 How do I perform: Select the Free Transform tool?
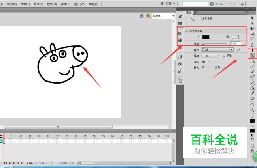point(252,28)
